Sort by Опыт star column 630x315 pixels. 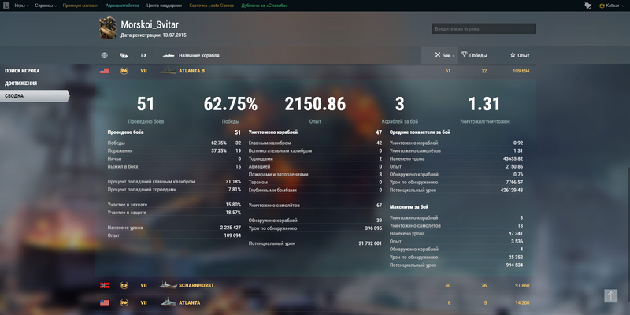(x=520, y=55)
